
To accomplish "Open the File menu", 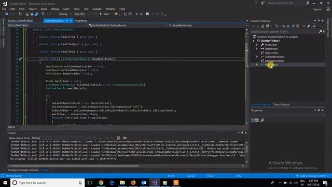I will 4,9.
